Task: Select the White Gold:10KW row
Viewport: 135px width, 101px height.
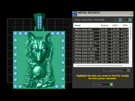Action: 101,56
